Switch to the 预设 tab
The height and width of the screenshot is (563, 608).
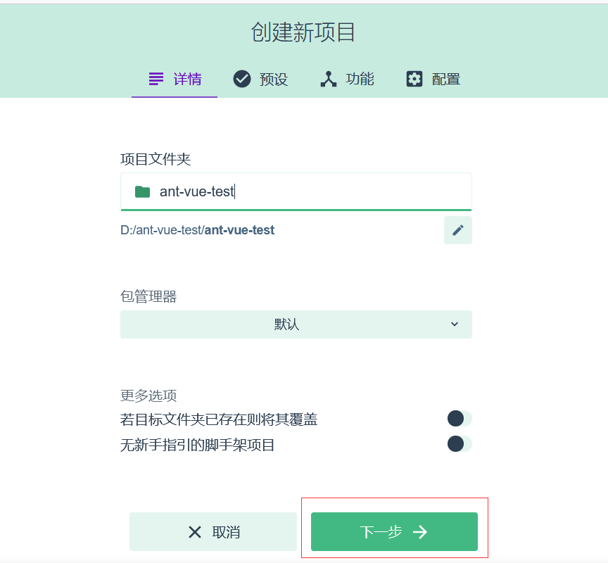point(260,80)
